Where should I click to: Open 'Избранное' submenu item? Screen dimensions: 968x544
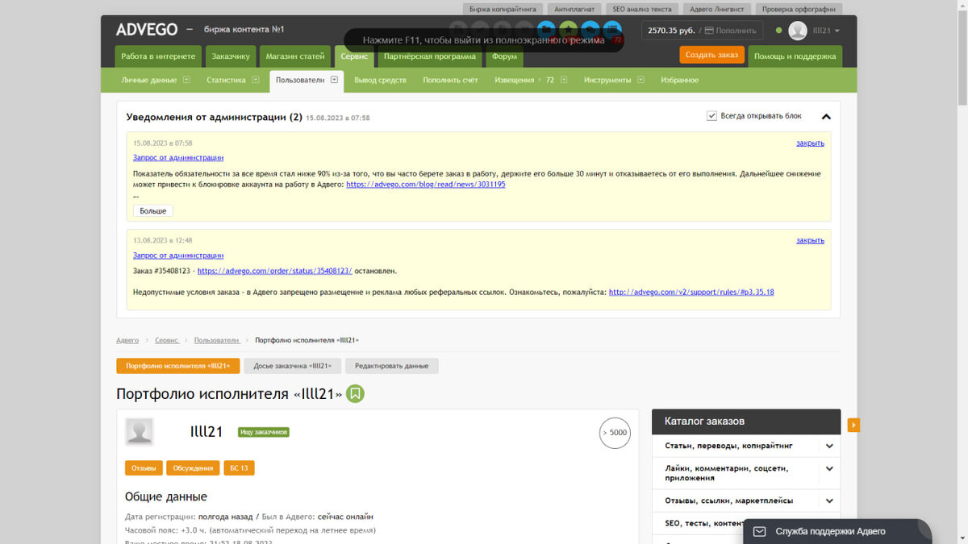click(680, 80)
